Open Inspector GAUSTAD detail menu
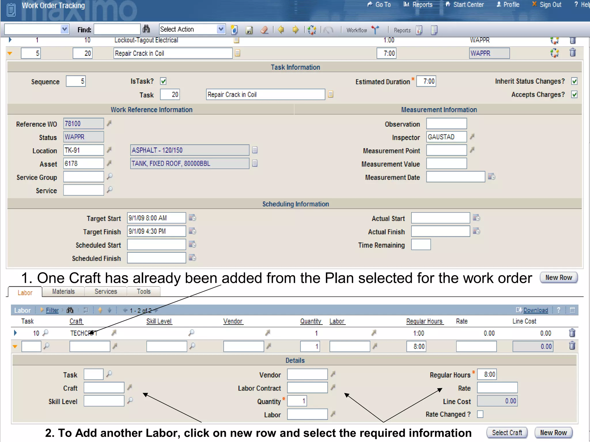Viewport: 590px width, 442px height. [x=472, y=137]
